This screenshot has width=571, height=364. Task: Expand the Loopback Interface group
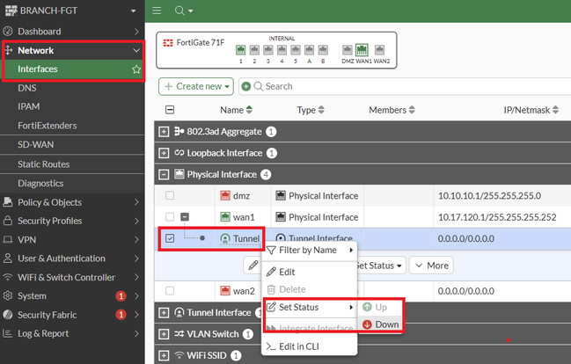tap(164, 153)
